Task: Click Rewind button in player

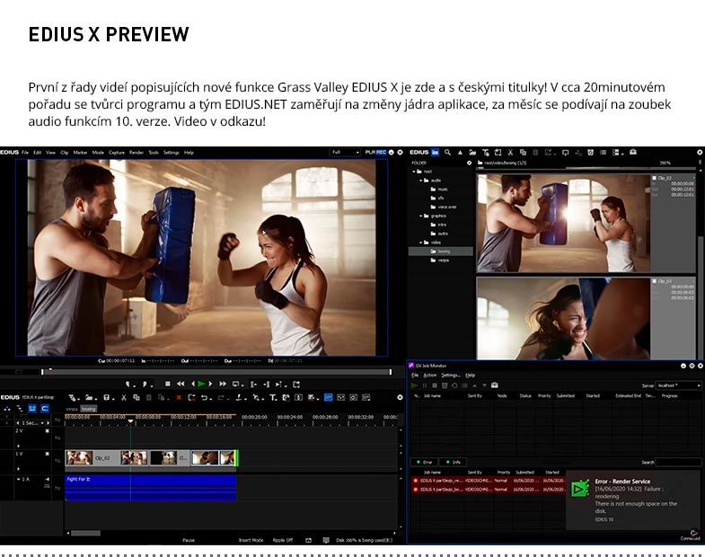Action: pos(181,384)
